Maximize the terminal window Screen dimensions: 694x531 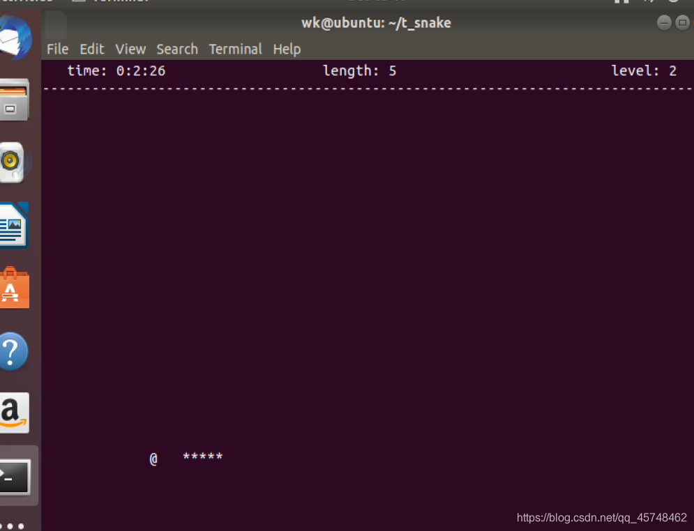683,22
